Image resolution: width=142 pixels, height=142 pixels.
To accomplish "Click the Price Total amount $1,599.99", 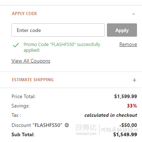I will tap(126, 96).
